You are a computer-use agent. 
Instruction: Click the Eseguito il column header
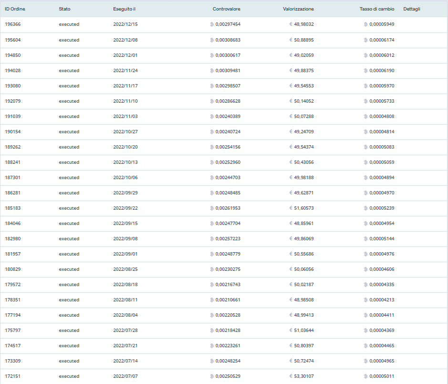[x=125, y=9]
